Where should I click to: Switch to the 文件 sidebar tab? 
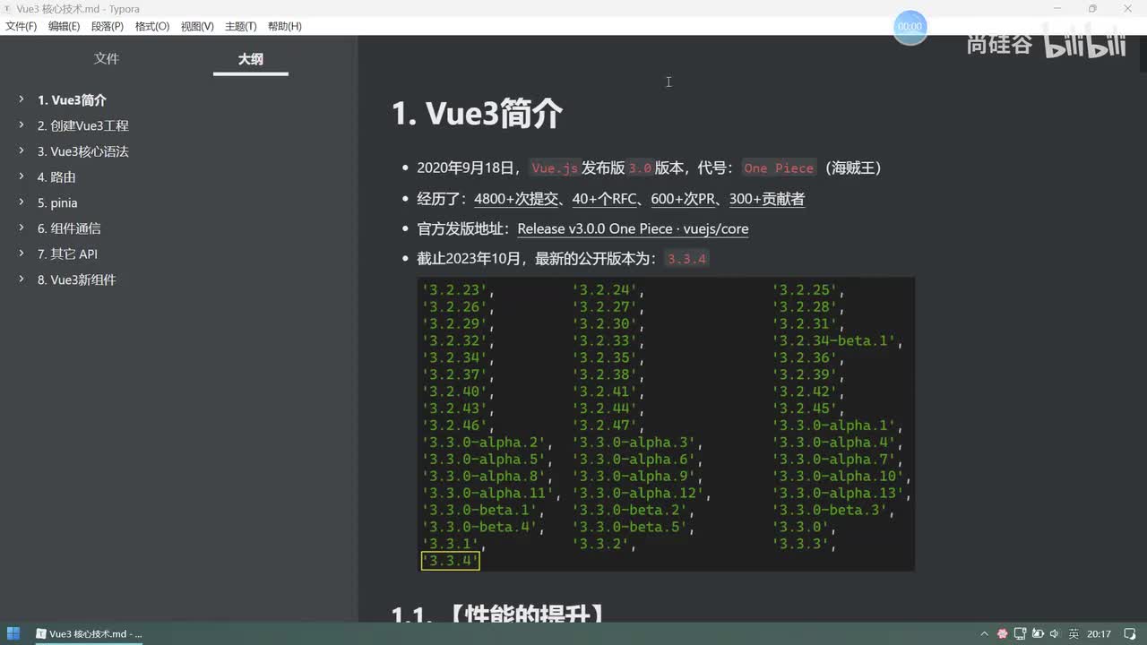pos(107,59)
